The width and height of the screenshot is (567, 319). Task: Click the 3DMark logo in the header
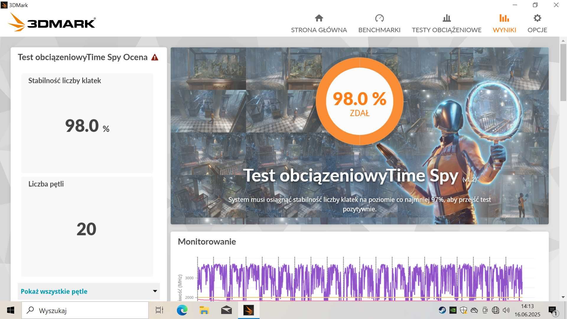(x=52, y=22)
